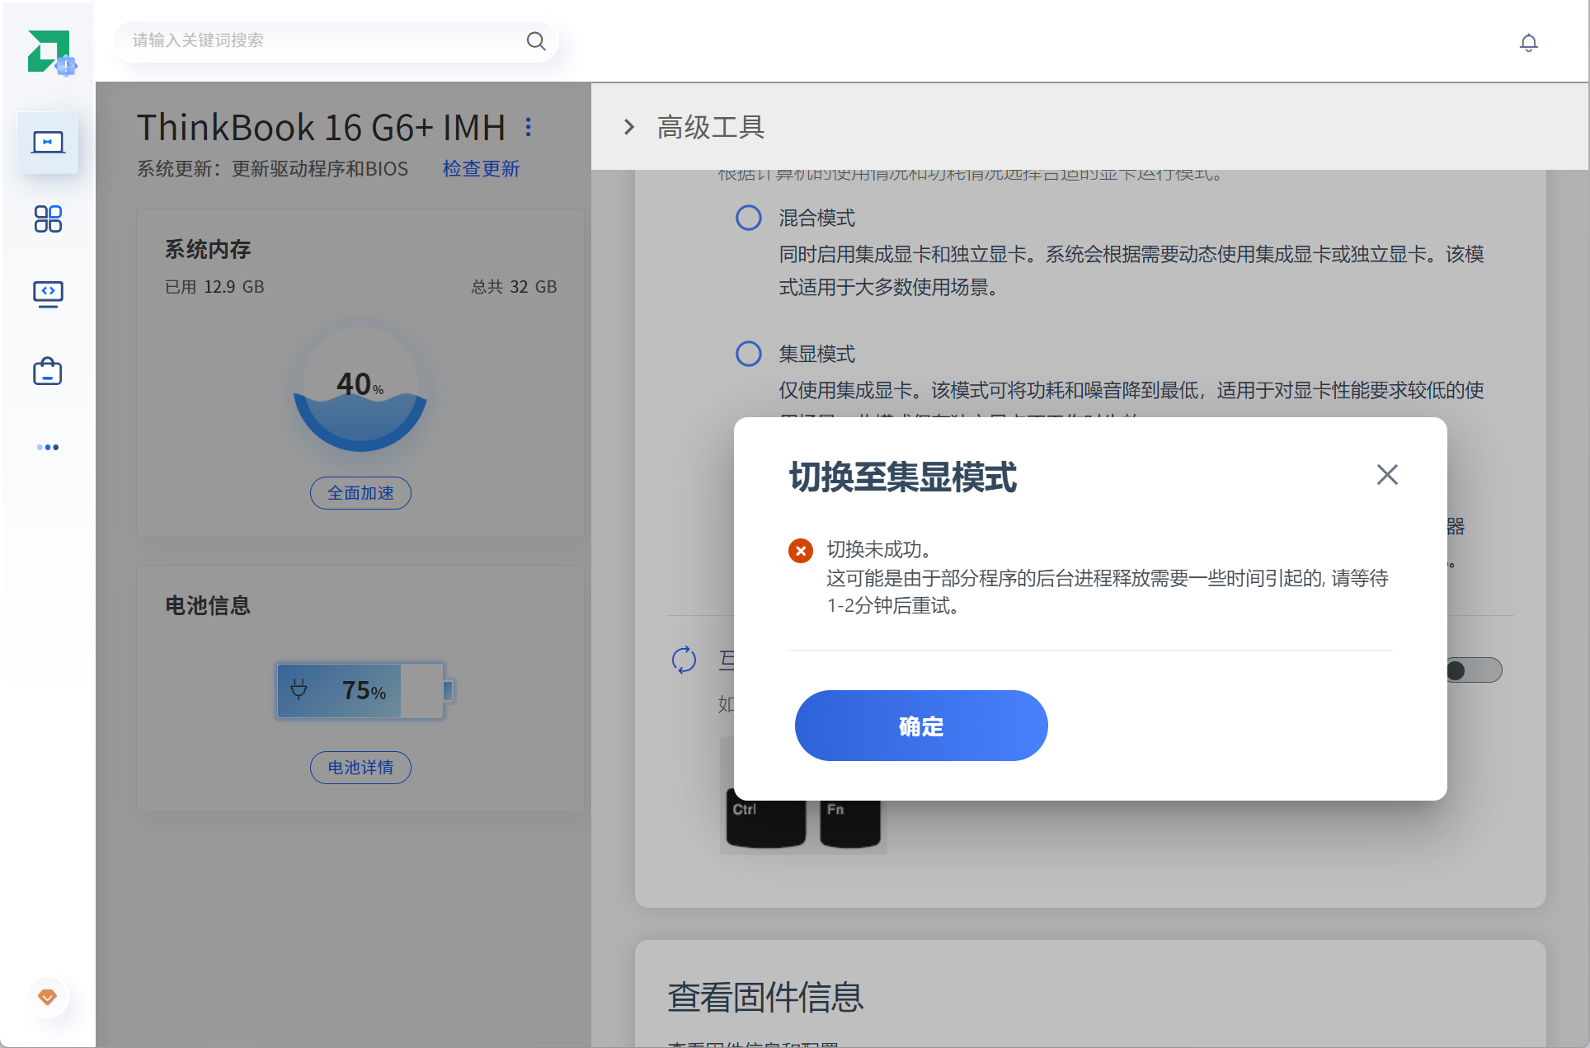1590x1048 pixels.
Task: Click the 系统内存 card title
Action: [x=208, y=249]
